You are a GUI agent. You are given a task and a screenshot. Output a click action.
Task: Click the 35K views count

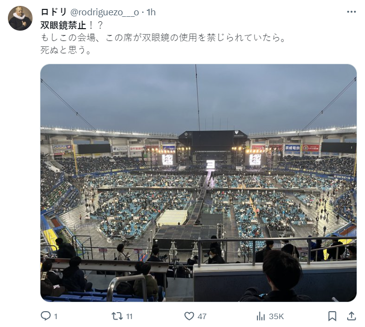(276, 317)
